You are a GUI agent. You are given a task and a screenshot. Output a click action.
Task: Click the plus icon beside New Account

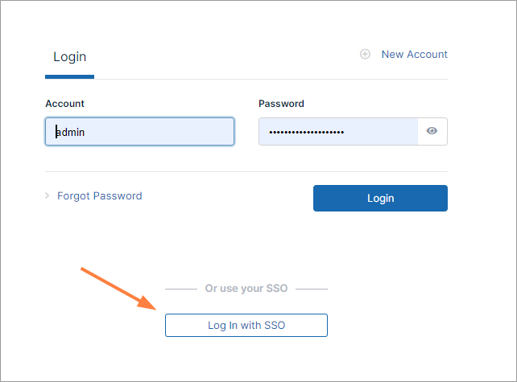click(x=365, y=55)
